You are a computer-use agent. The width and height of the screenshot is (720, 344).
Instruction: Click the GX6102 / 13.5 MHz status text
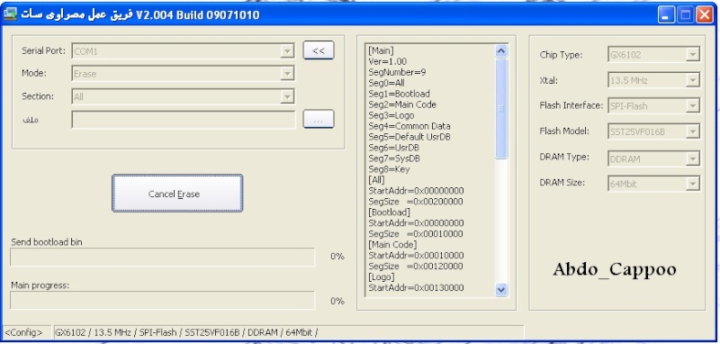pos(185,332)
